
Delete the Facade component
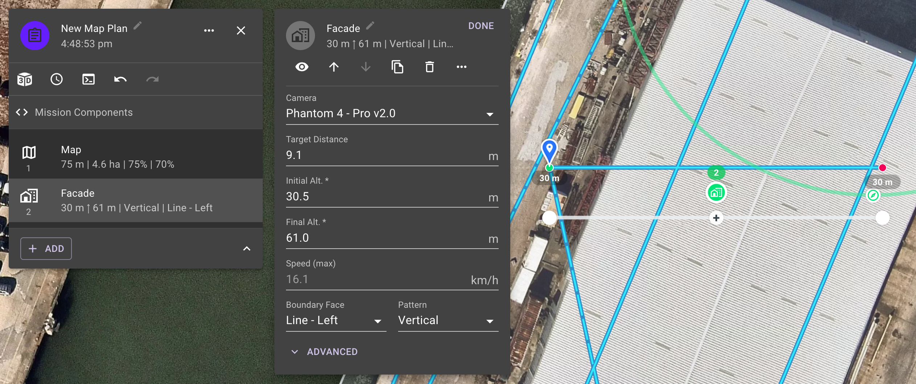(430, 67)
